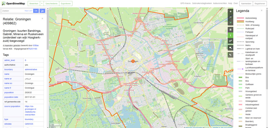Image resolution: width=268 pixels, height=128 pixels.
Task: Click the Zoeken search field
Action: tap(17, 11)
